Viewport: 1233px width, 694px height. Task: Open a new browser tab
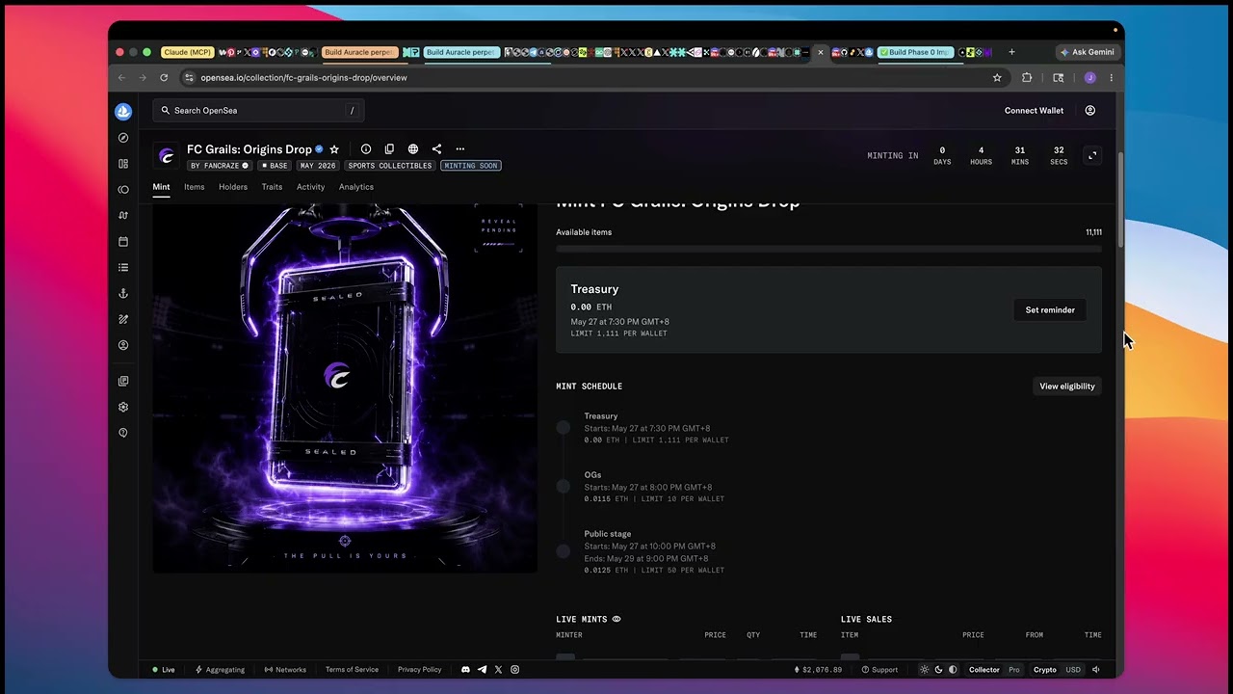tap(1011, 52)
